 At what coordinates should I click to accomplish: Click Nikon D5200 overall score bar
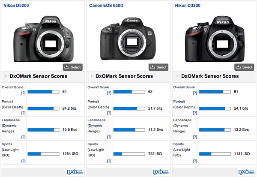coord(43,92)
